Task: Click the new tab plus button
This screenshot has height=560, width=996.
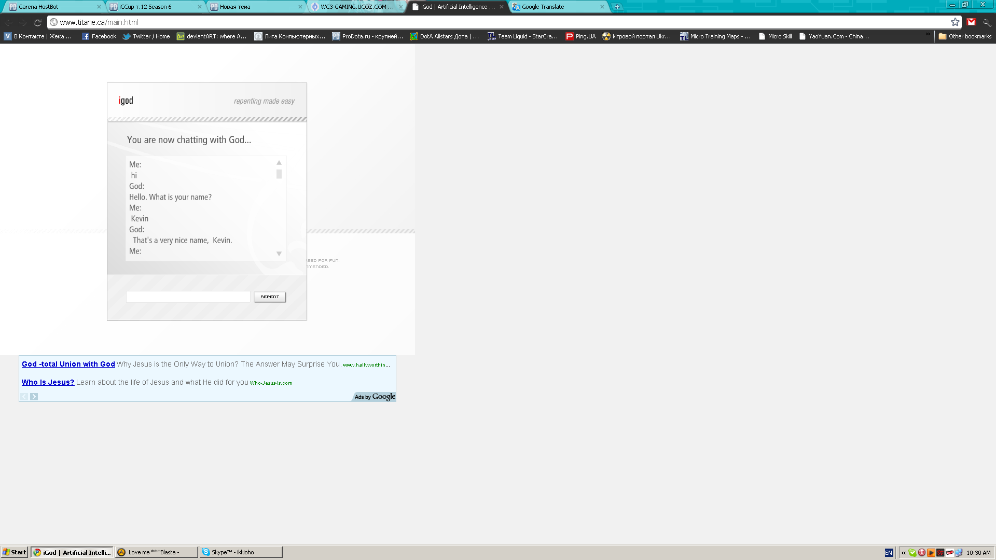Action: (617, 7)
